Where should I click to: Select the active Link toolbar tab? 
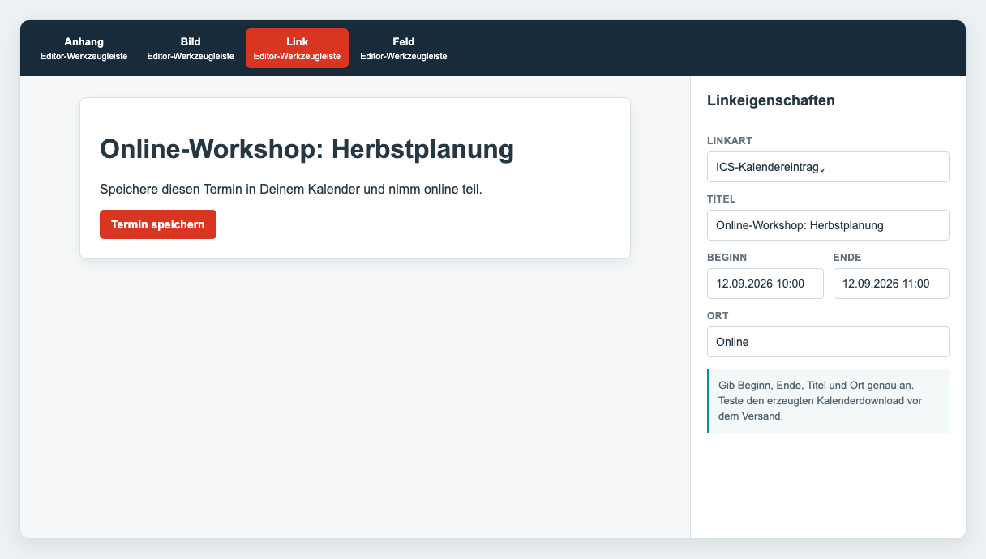(297, 49)
